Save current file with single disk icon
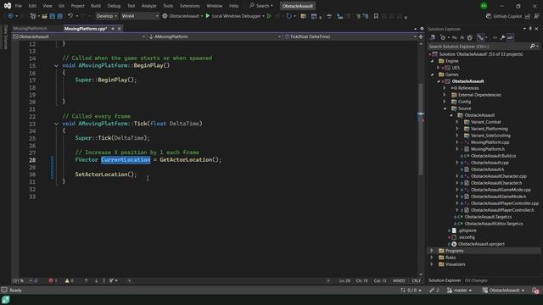 53,16
